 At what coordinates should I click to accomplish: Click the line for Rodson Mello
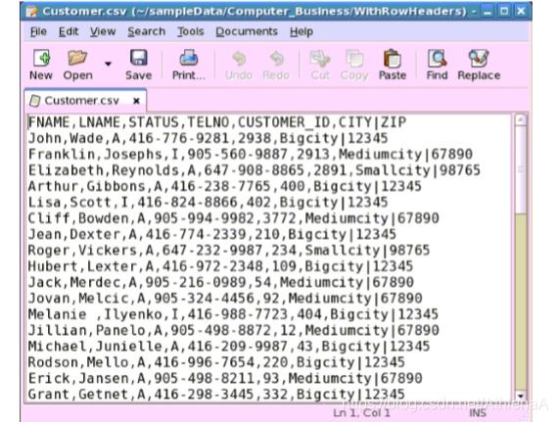coord(216,362)
